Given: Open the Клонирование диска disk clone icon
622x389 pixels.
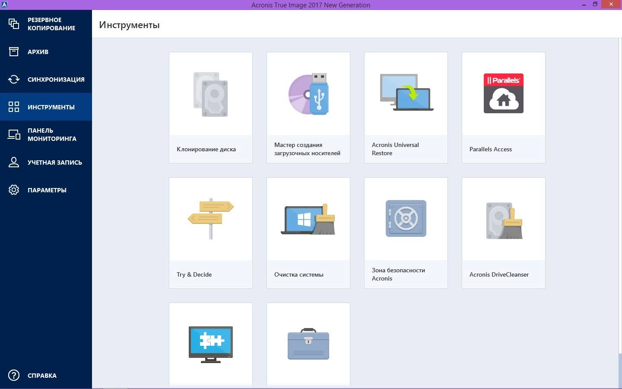Looking at the screenshot, I should click(x=211, y=94).
